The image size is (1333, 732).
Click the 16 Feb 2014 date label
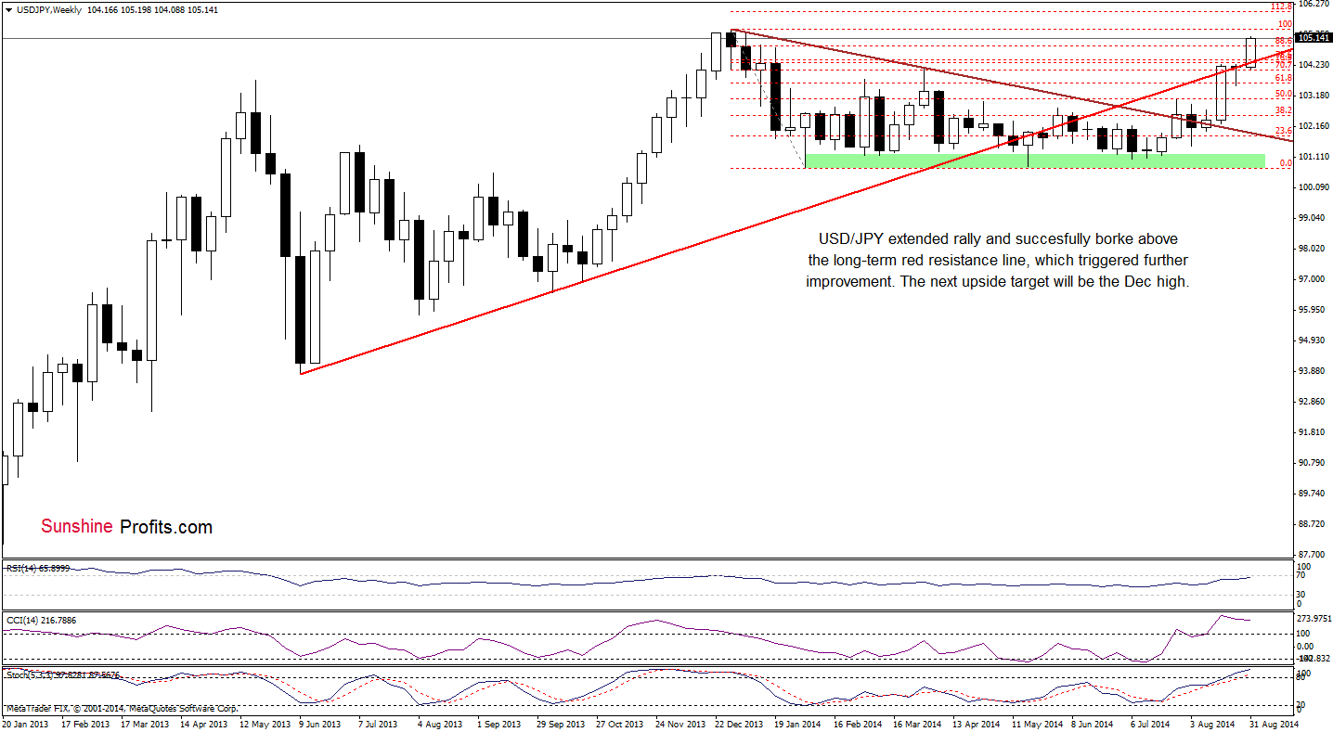coord(859,723)
